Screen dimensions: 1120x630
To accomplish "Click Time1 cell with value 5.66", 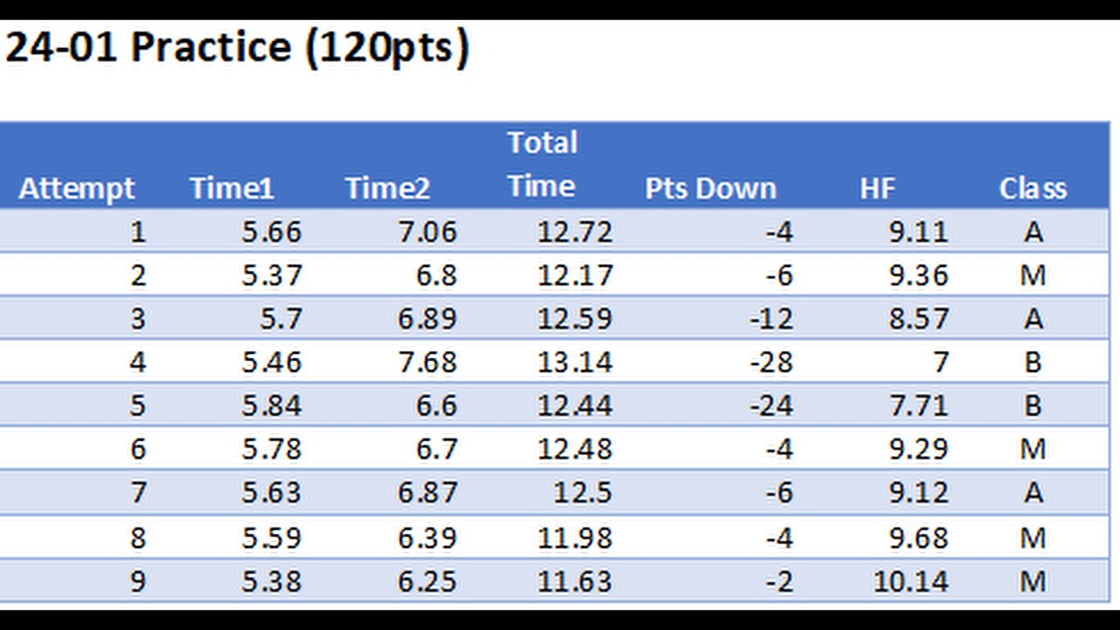I will [272, 232].
